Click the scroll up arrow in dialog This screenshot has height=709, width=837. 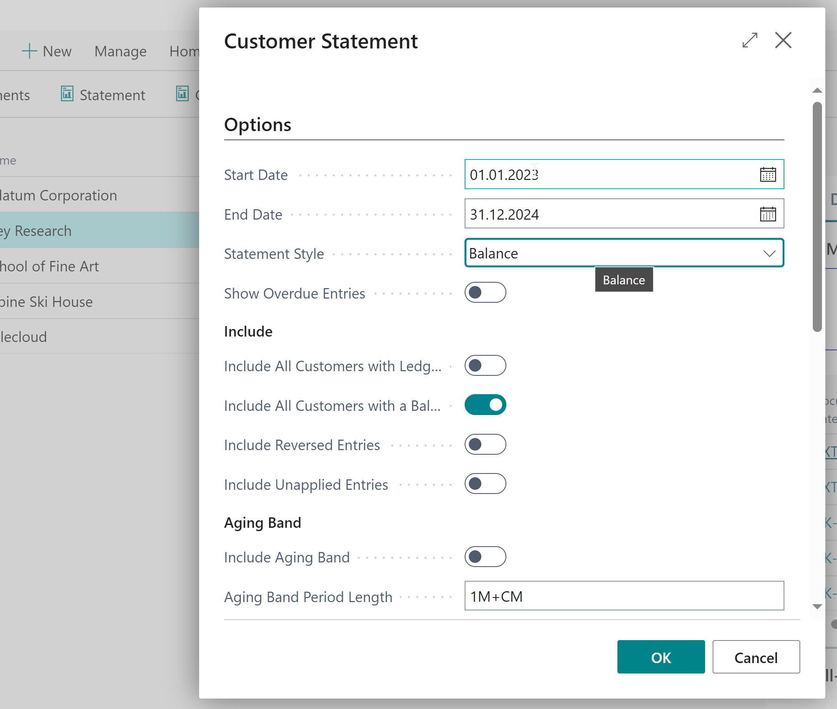(817, 90)
